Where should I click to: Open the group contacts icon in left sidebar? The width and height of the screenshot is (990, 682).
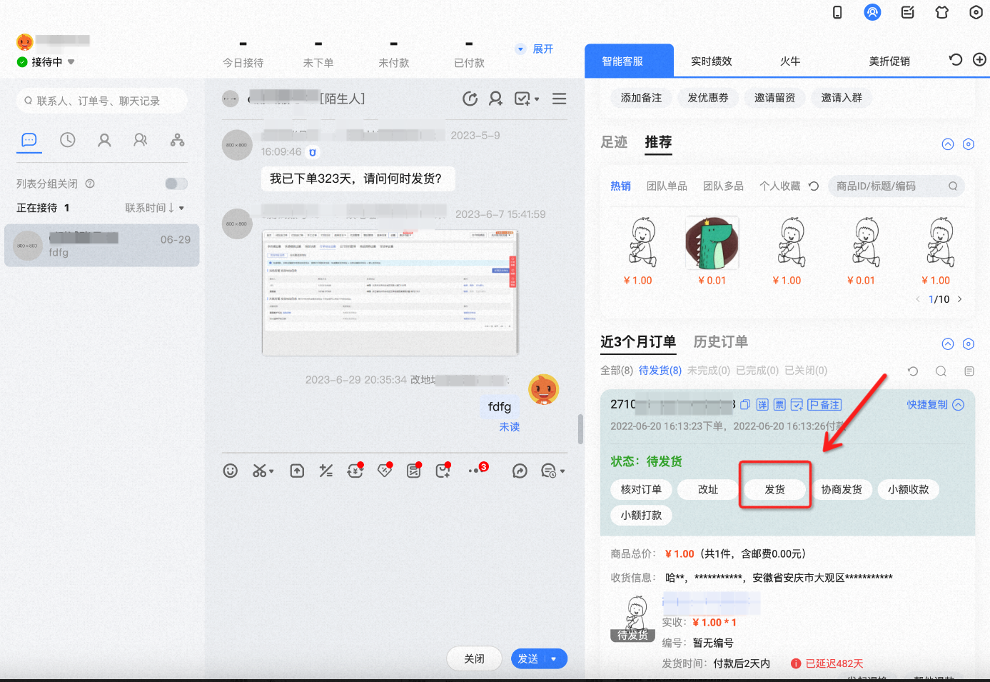141,140
